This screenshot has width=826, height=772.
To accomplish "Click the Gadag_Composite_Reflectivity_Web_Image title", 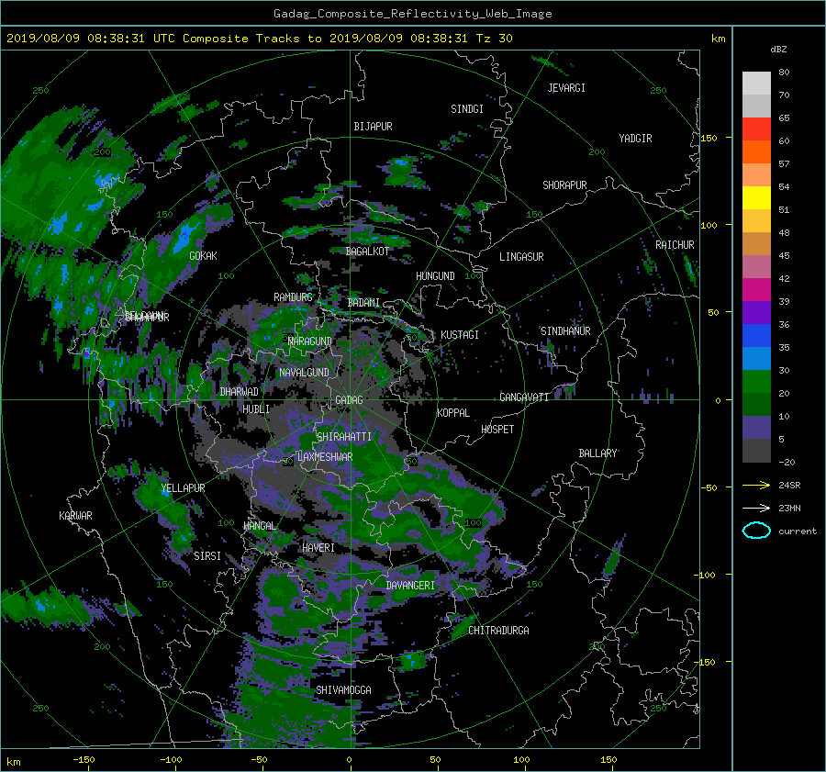I will pyautogui.click(x=412, y=14).
